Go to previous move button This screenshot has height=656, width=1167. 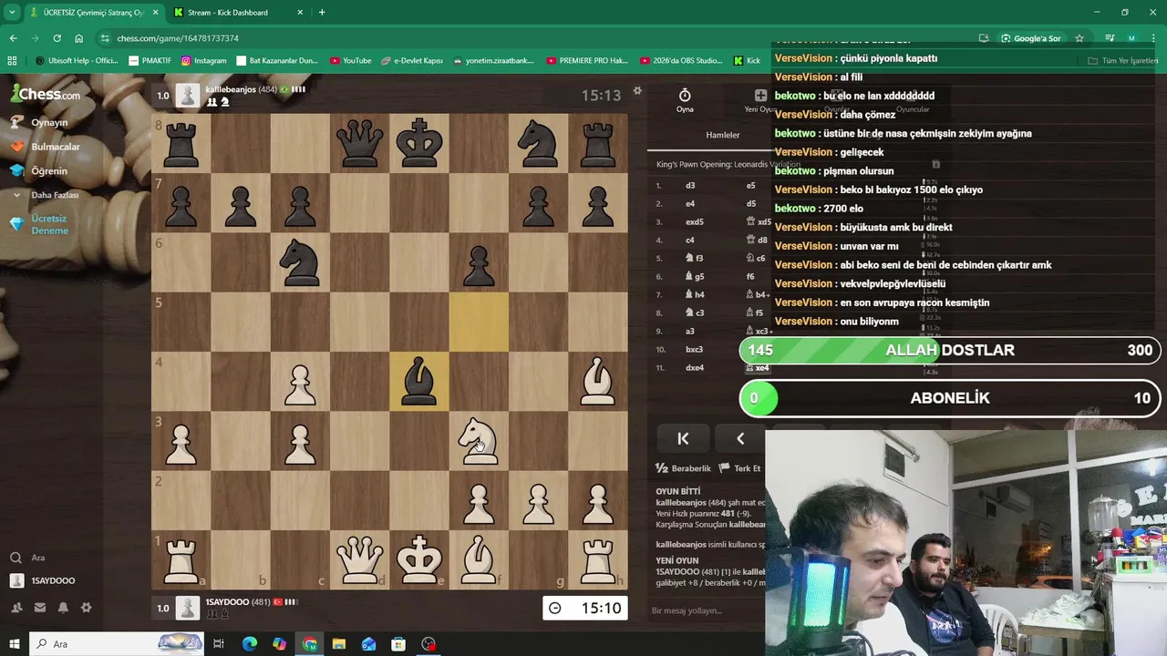point(739,438)
